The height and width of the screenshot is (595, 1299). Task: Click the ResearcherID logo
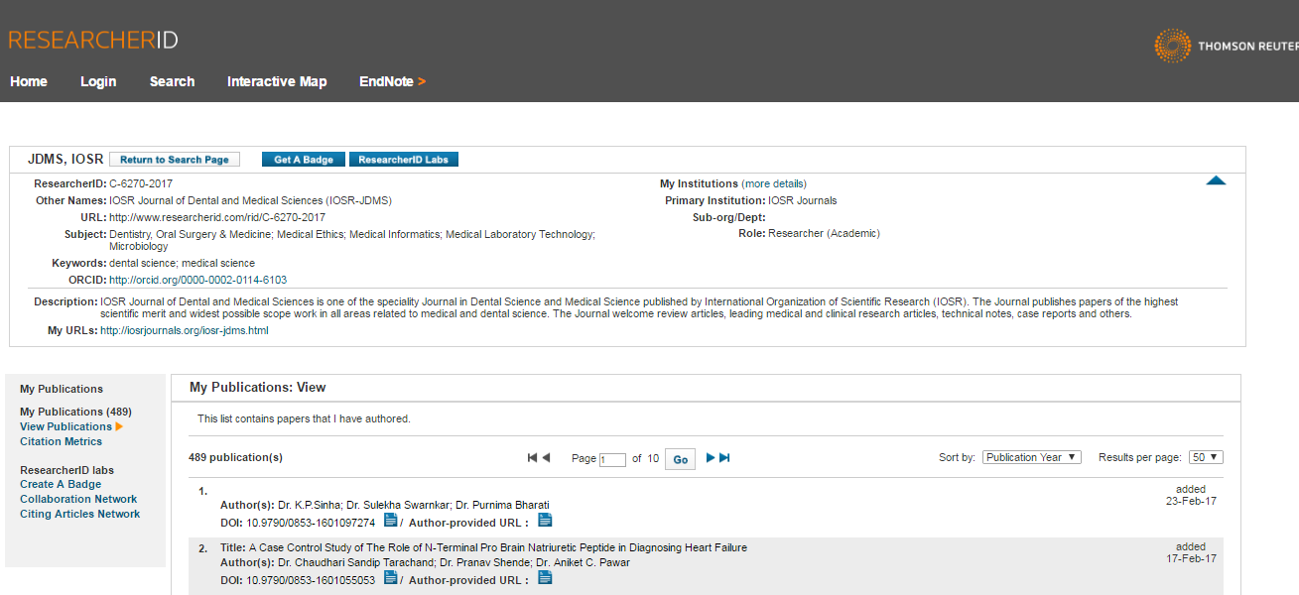(x=93, y=41)
